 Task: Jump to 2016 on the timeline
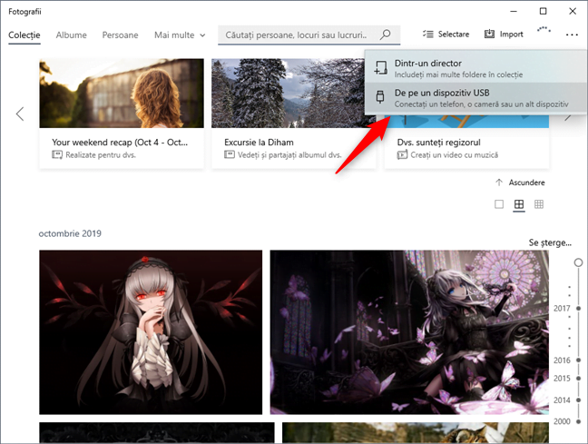(x=562, y=360)
